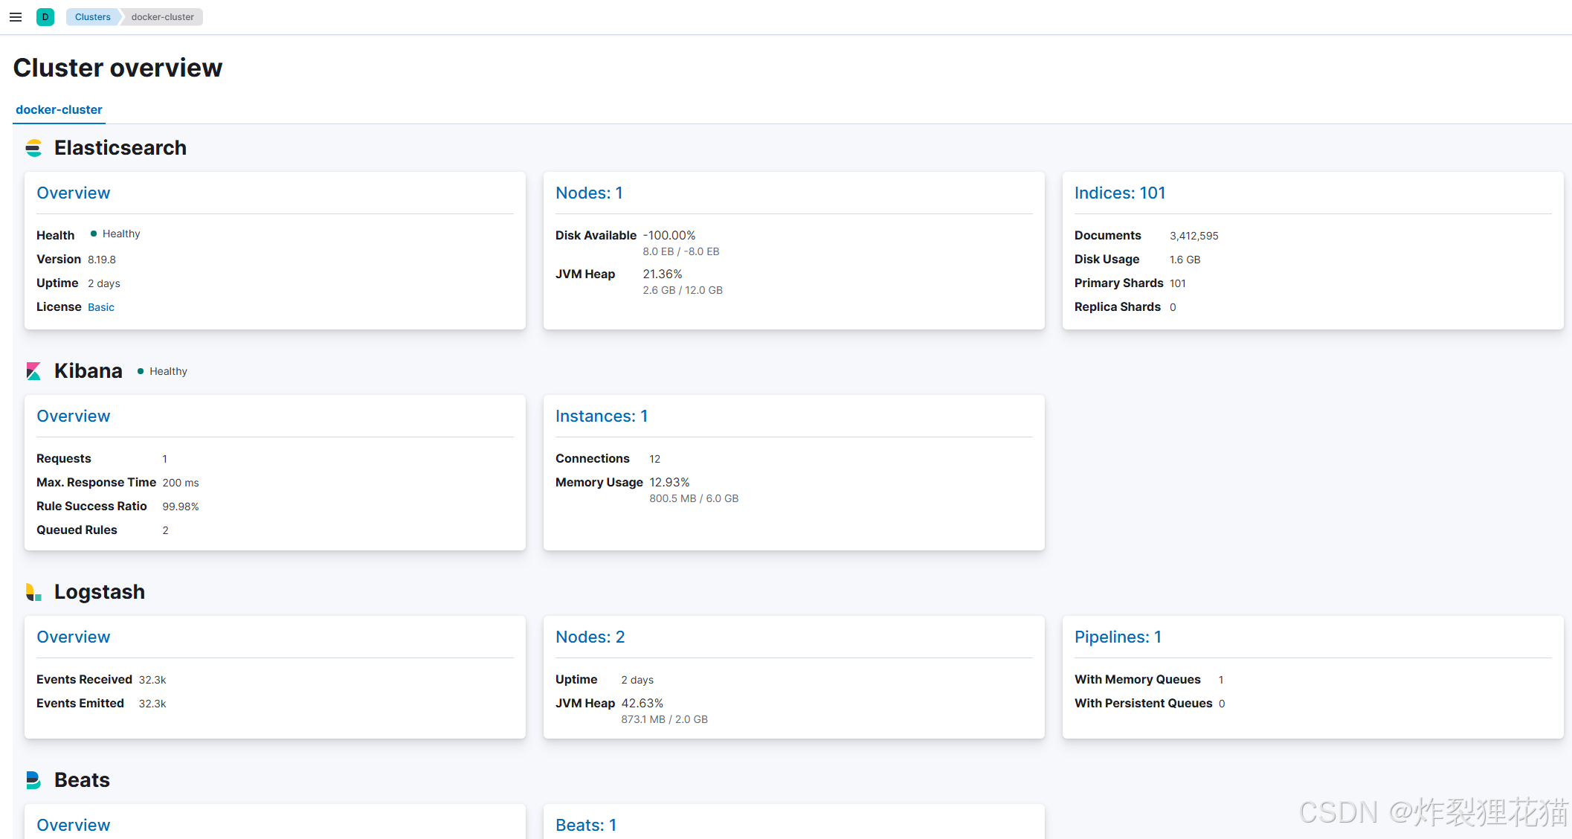1572x839 pixels.
Task: Click the Logstash logo icon
Action: (x=33, y=592)
